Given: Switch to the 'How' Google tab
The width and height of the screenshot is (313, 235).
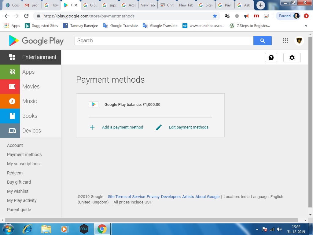Looking at the screenshot, I should coord(51,5).
